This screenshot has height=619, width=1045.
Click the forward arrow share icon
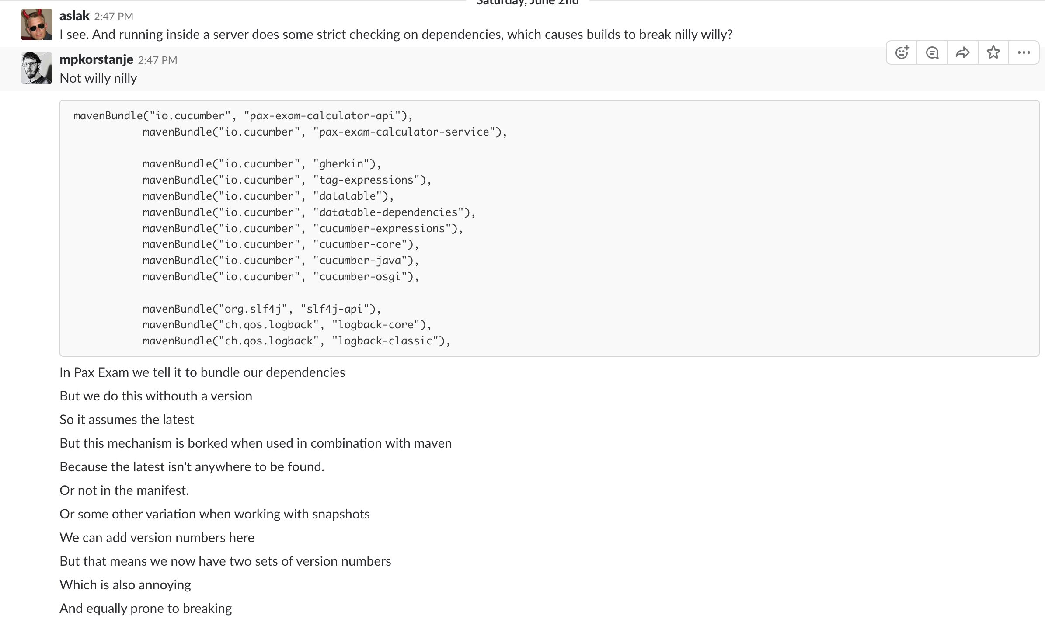point(962,52)
